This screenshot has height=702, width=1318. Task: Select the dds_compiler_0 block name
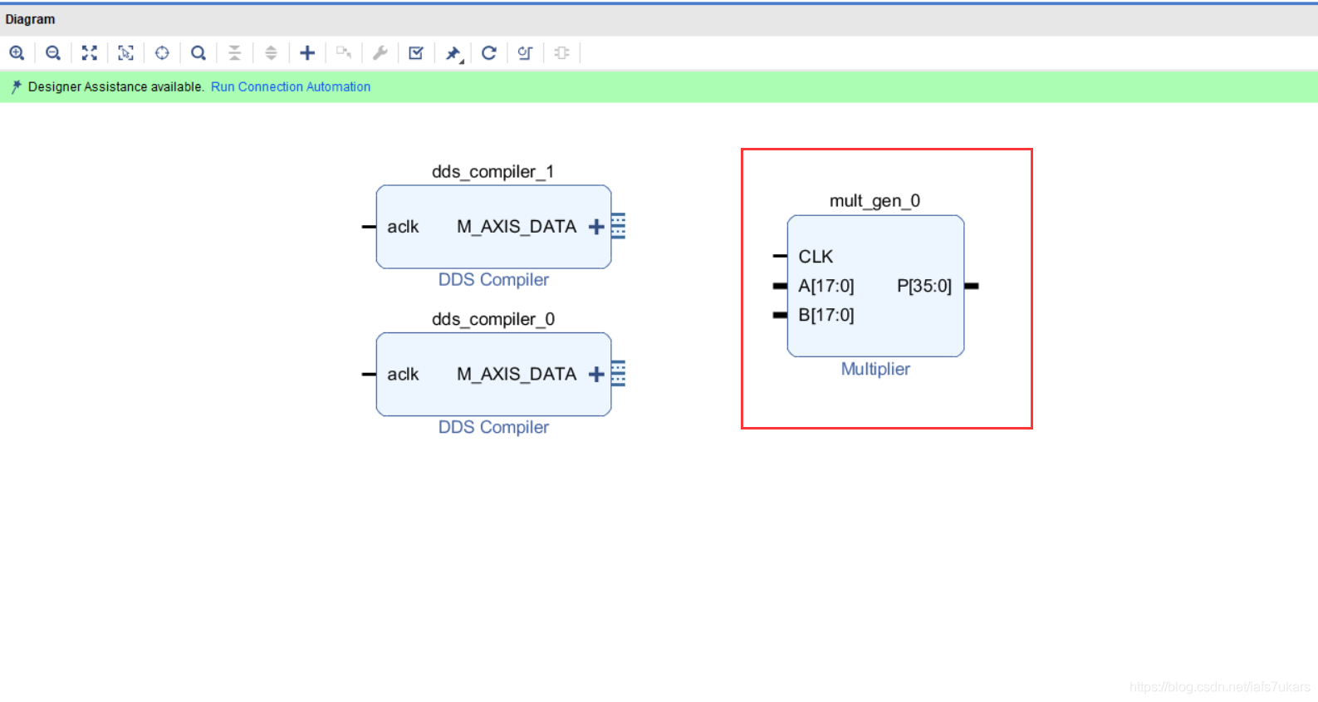click(493, 320)
